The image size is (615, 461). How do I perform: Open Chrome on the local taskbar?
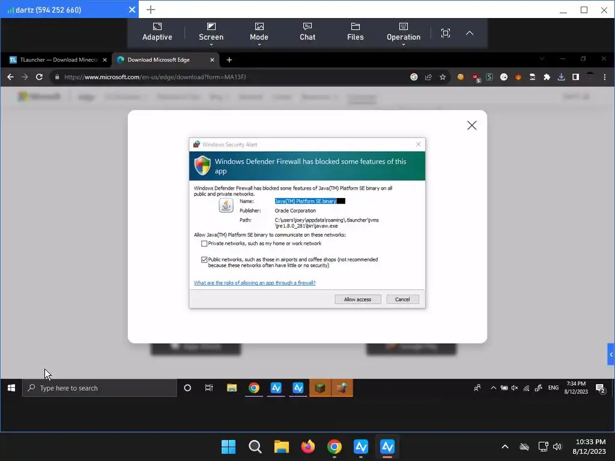point(334,447)
